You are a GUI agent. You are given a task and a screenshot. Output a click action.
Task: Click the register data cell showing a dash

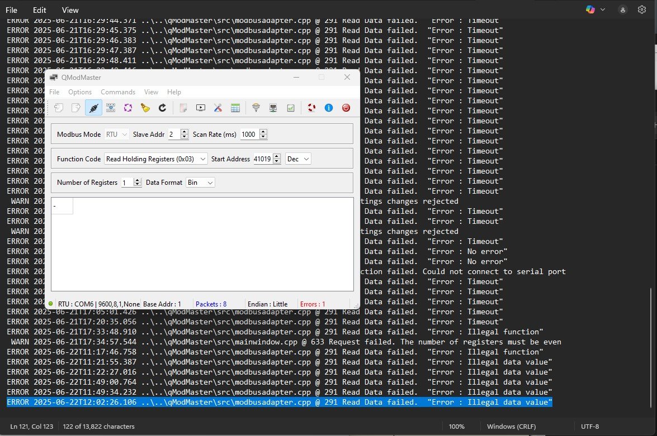[62, 206]
